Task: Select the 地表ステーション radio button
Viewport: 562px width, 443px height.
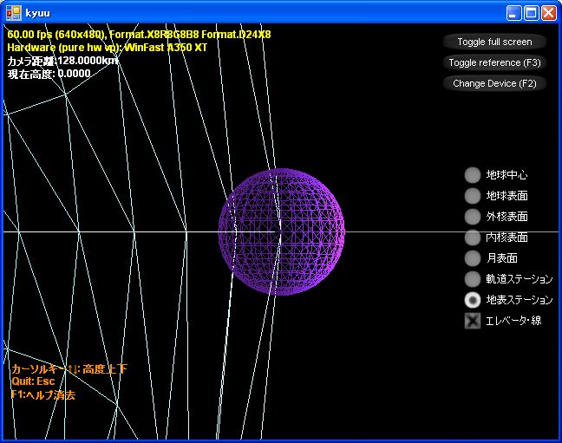Action: coord(473,300)
